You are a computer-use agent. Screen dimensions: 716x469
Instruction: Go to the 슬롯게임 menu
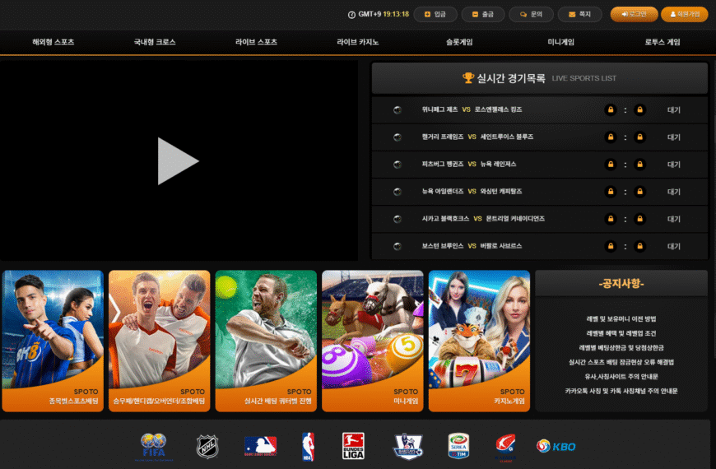click(x=459, y=42)
